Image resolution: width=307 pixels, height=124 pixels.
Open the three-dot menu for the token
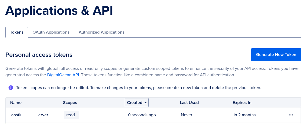point(291,115)
